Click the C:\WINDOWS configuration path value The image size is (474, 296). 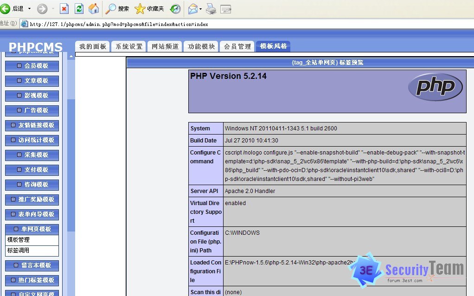point(242,233)
